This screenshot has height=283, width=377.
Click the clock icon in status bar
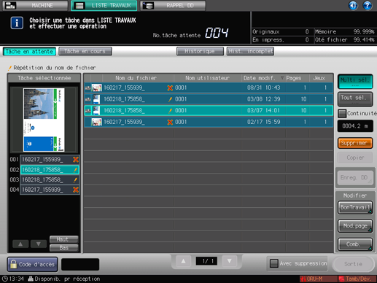pyautogui.click(x=5, y=279)
